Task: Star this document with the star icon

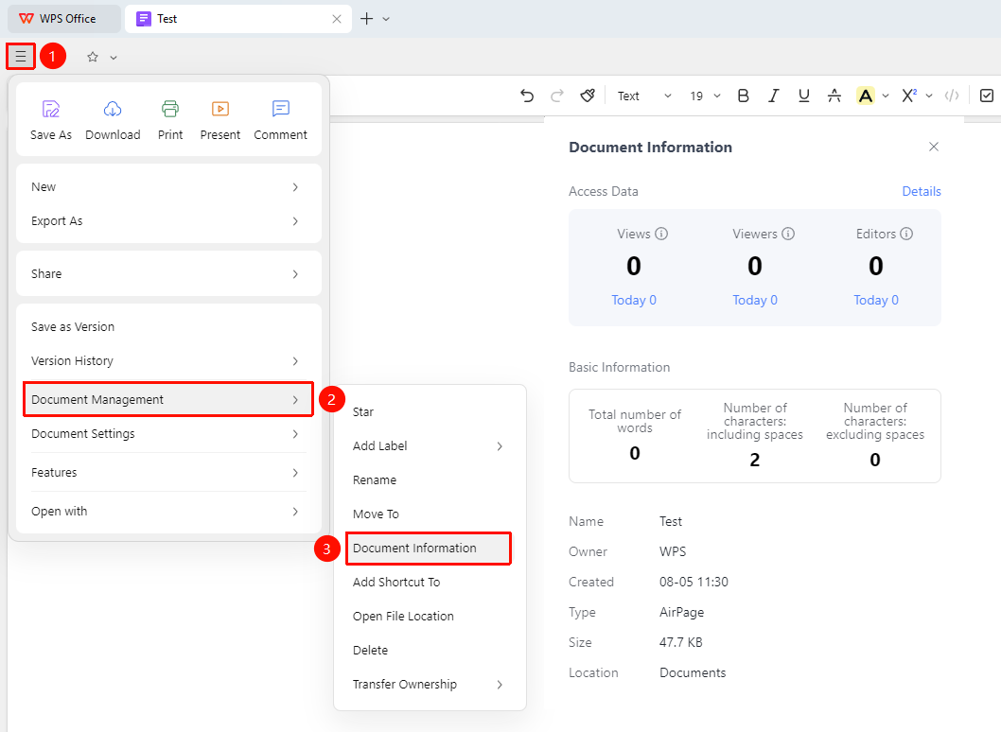Action: (x=93, y=57)
